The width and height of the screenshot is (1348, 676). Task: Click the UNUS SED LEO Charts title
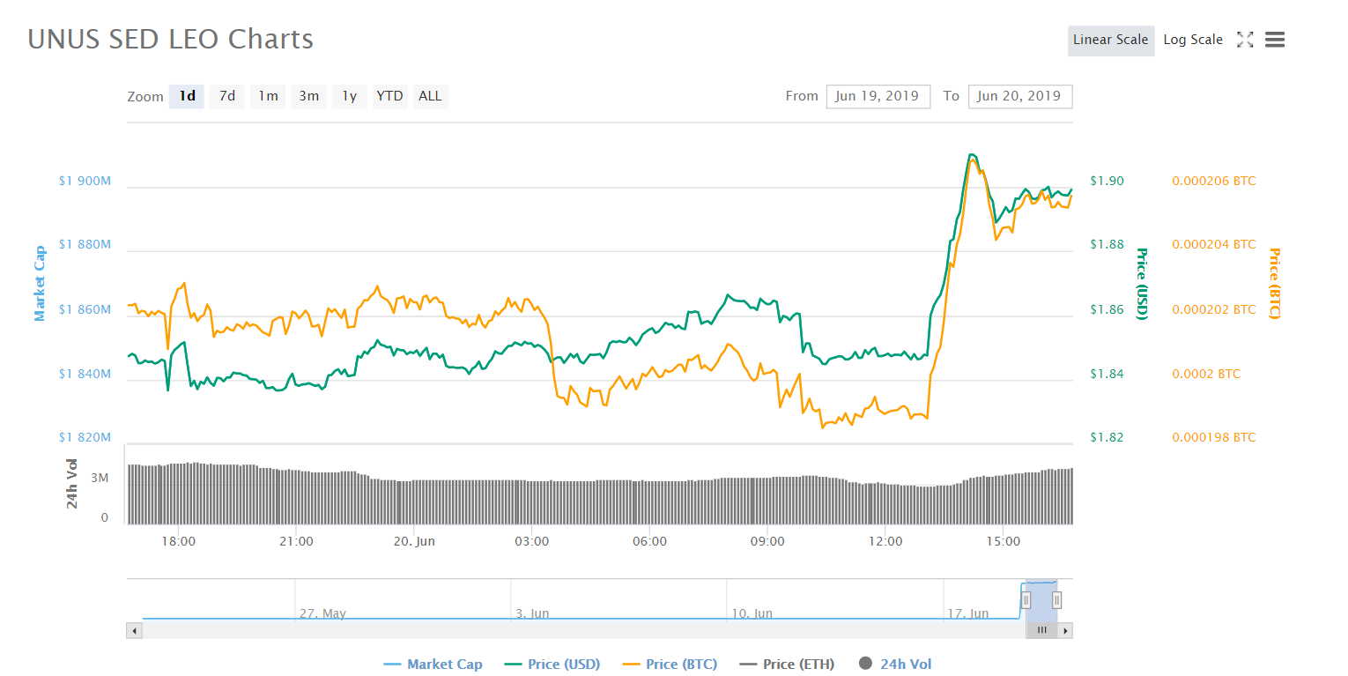(171, 40)
